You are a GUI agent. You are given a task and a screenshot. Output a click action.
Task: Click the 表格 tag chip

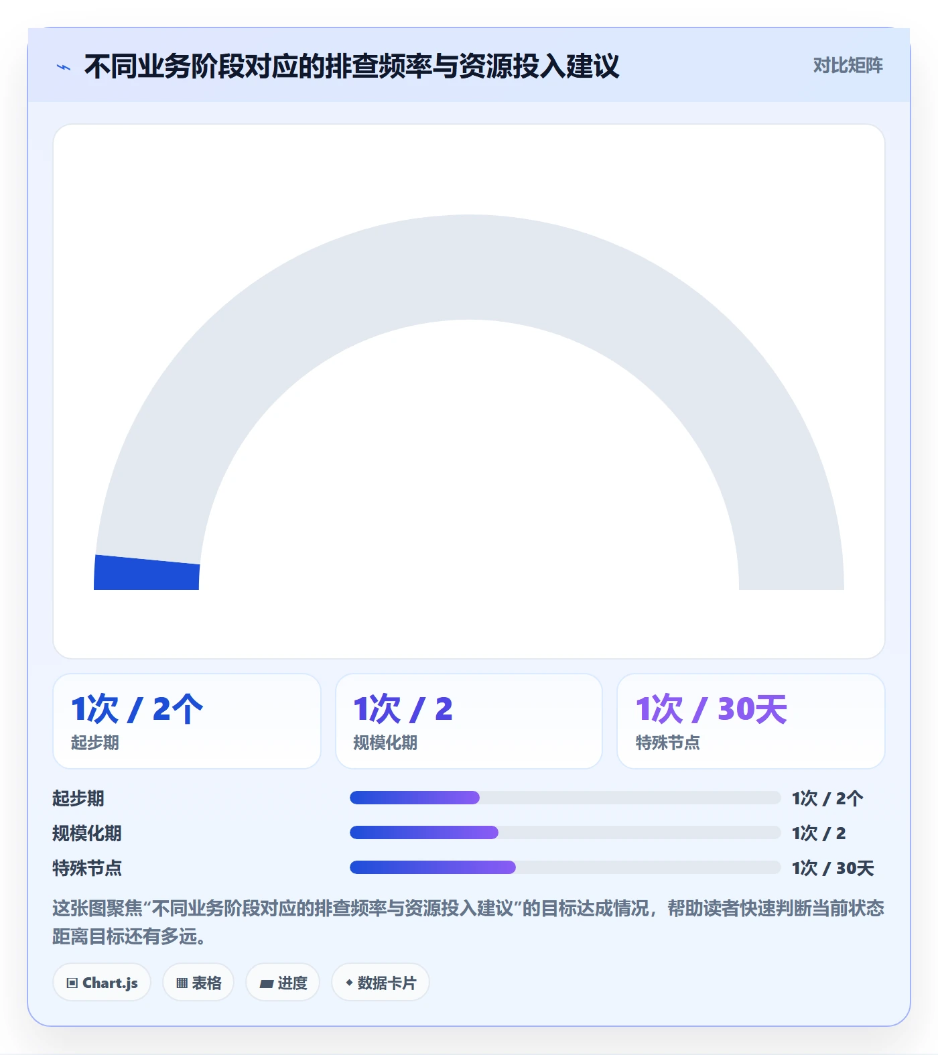coord(198,983)
